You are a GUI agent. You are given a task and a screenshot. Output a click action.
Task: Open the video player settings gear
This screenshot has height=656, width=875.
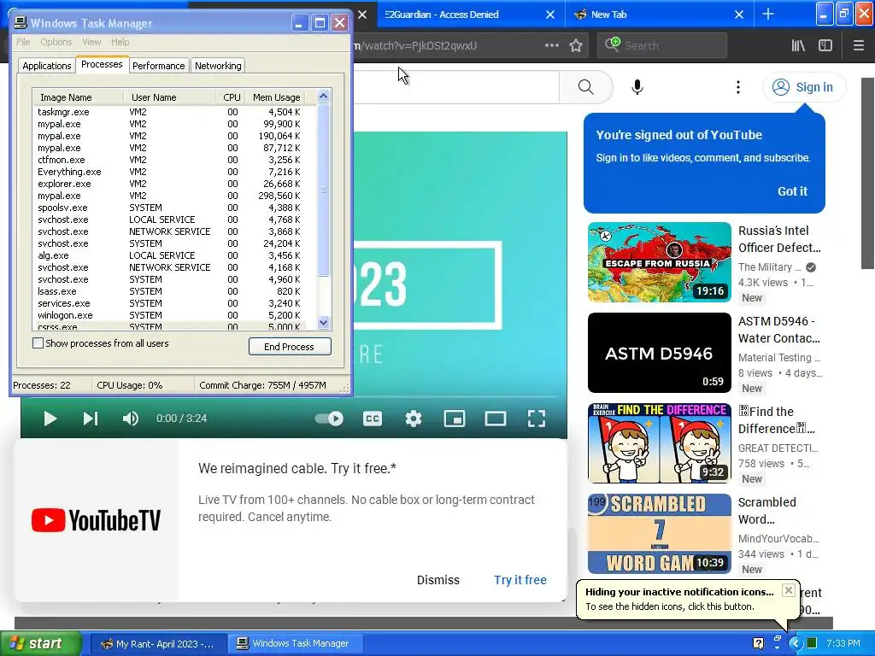(414, 419)
